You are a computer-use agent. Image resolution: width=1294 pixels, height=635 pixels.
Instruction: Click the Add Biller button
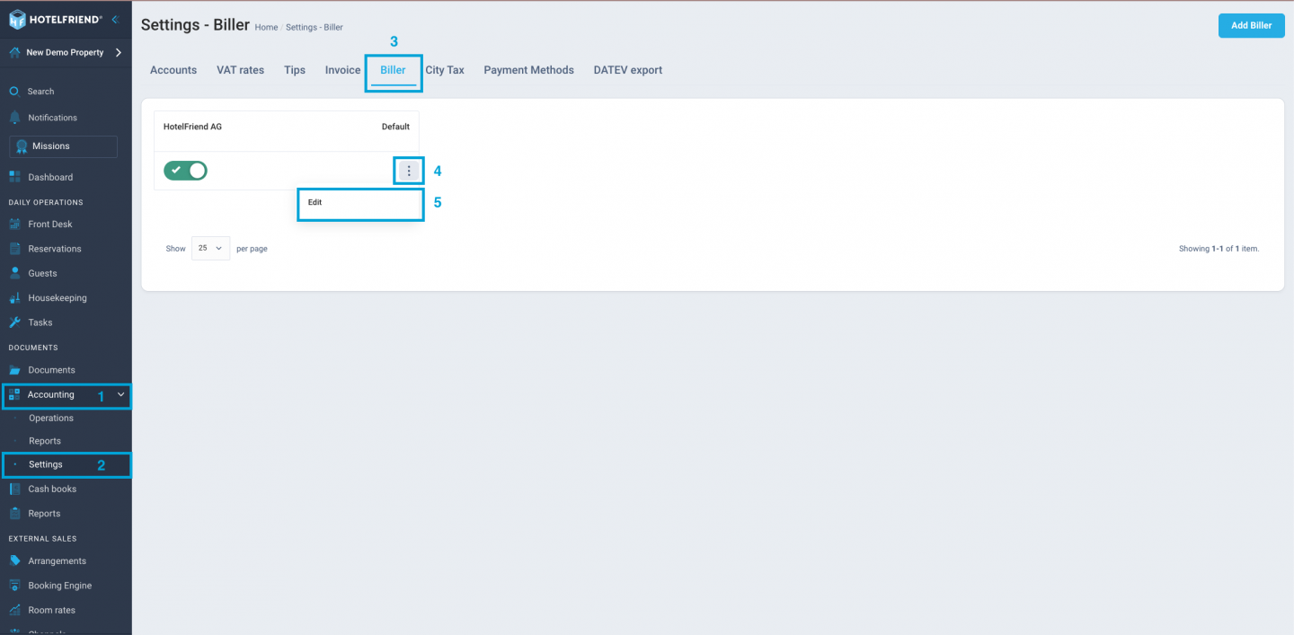(1251, 25)
